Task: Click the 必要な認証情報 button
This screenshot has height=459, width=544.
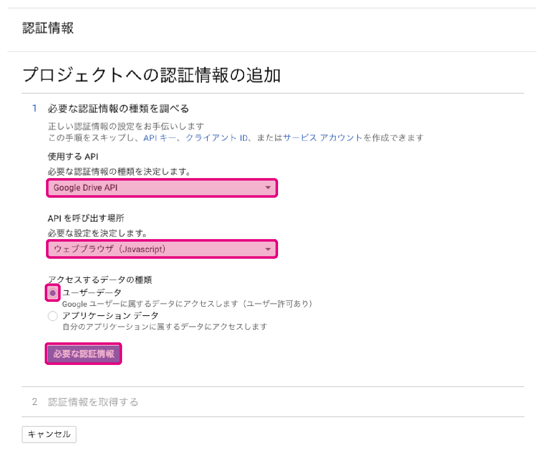Action: pos(84,354)
